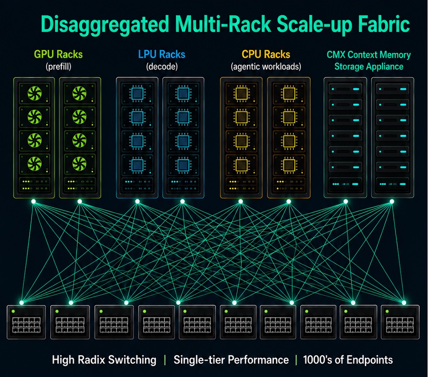This screenshot has width=428, height=377.
Task: Click the third switch box in the bottom row
Action: click(x=114, y=322)
